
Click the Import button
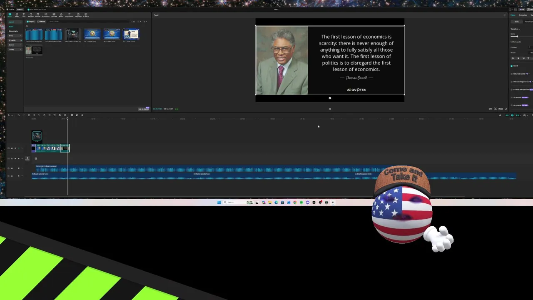click(30, 21)
